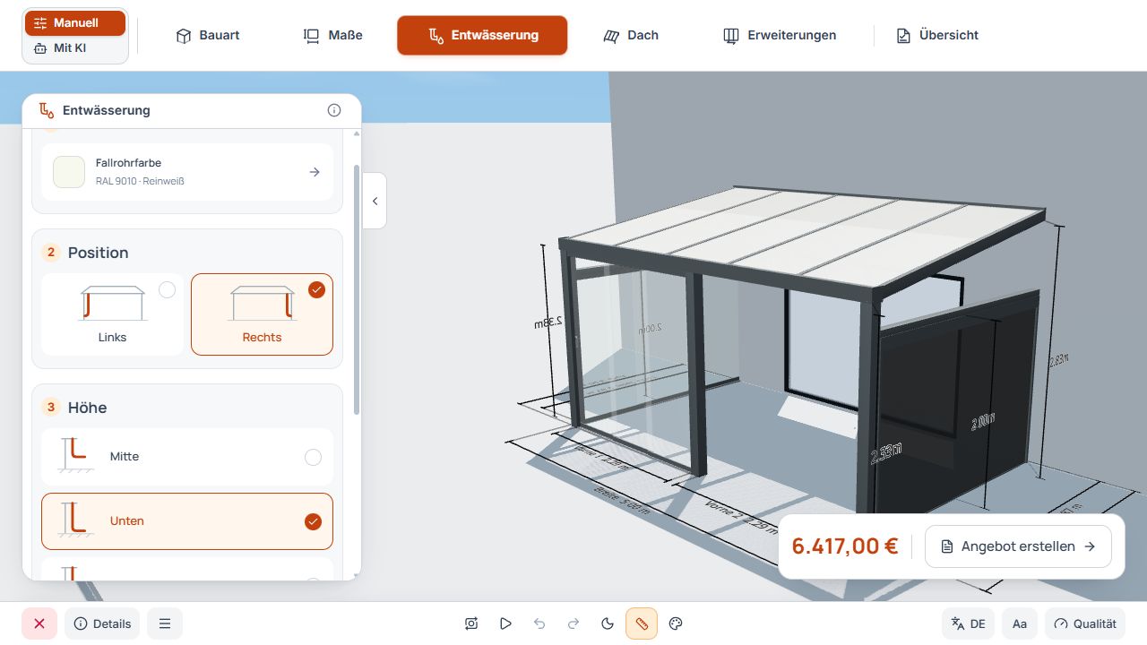Viewport: 1147px width, 645px height.
Task: Select the Links position radio button
Action: tap(167, 289)
